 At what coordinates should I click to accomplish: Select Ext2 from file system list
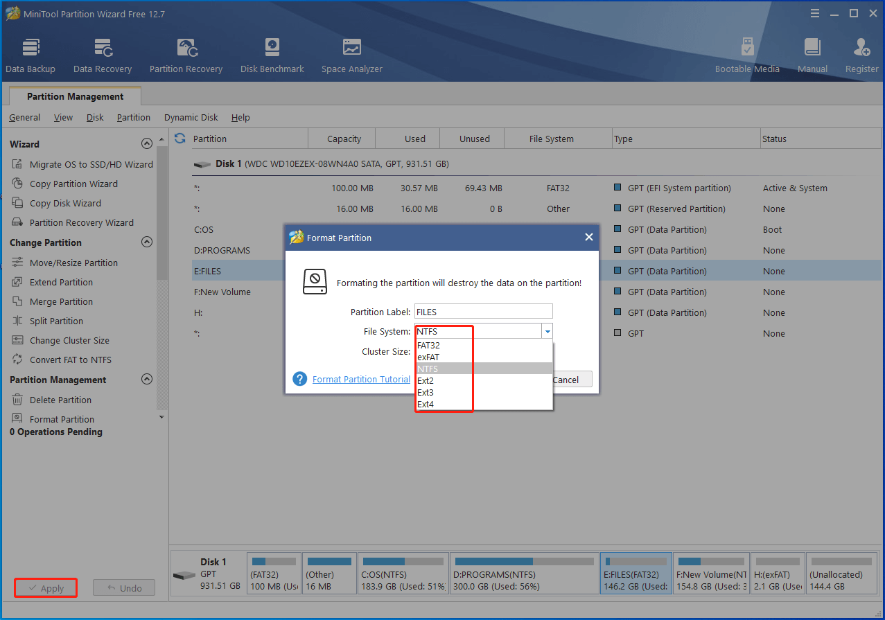pyautogui.click(x=484, y=380)
